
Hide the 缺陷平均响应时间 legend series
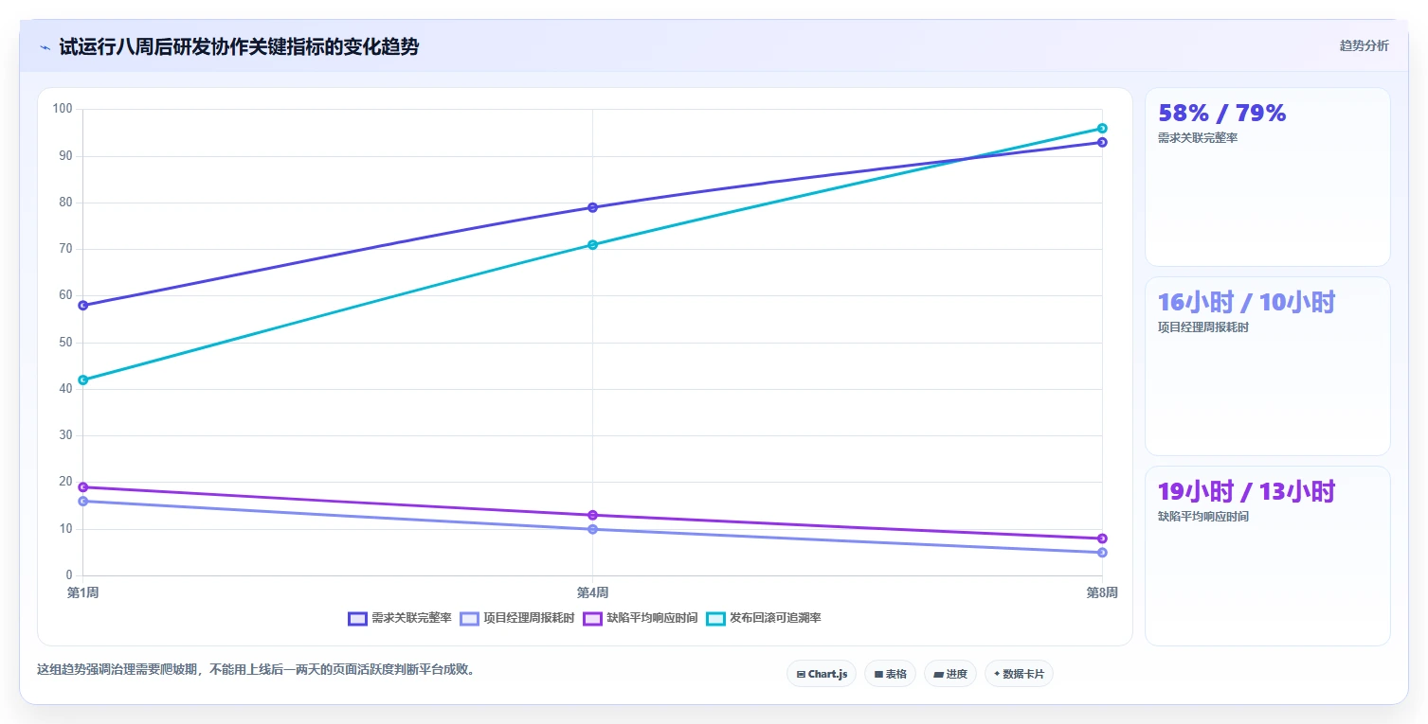(640, 618)
